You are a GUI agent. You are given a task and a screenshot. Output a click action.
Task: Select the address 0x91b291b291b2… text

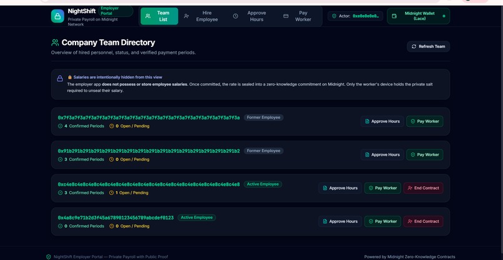[149, 151]
